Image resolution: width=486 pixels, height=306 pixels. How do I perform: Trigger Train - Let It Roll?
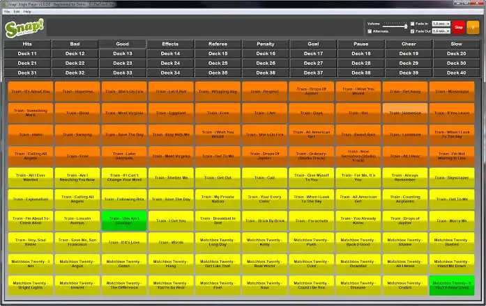pos(171,92)
